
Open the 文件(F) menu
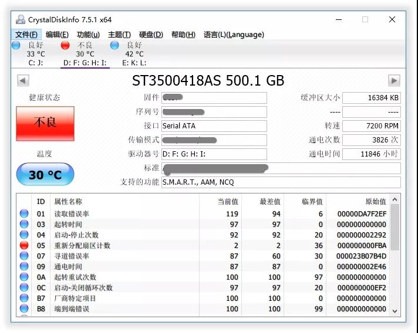tap(26, 35)
